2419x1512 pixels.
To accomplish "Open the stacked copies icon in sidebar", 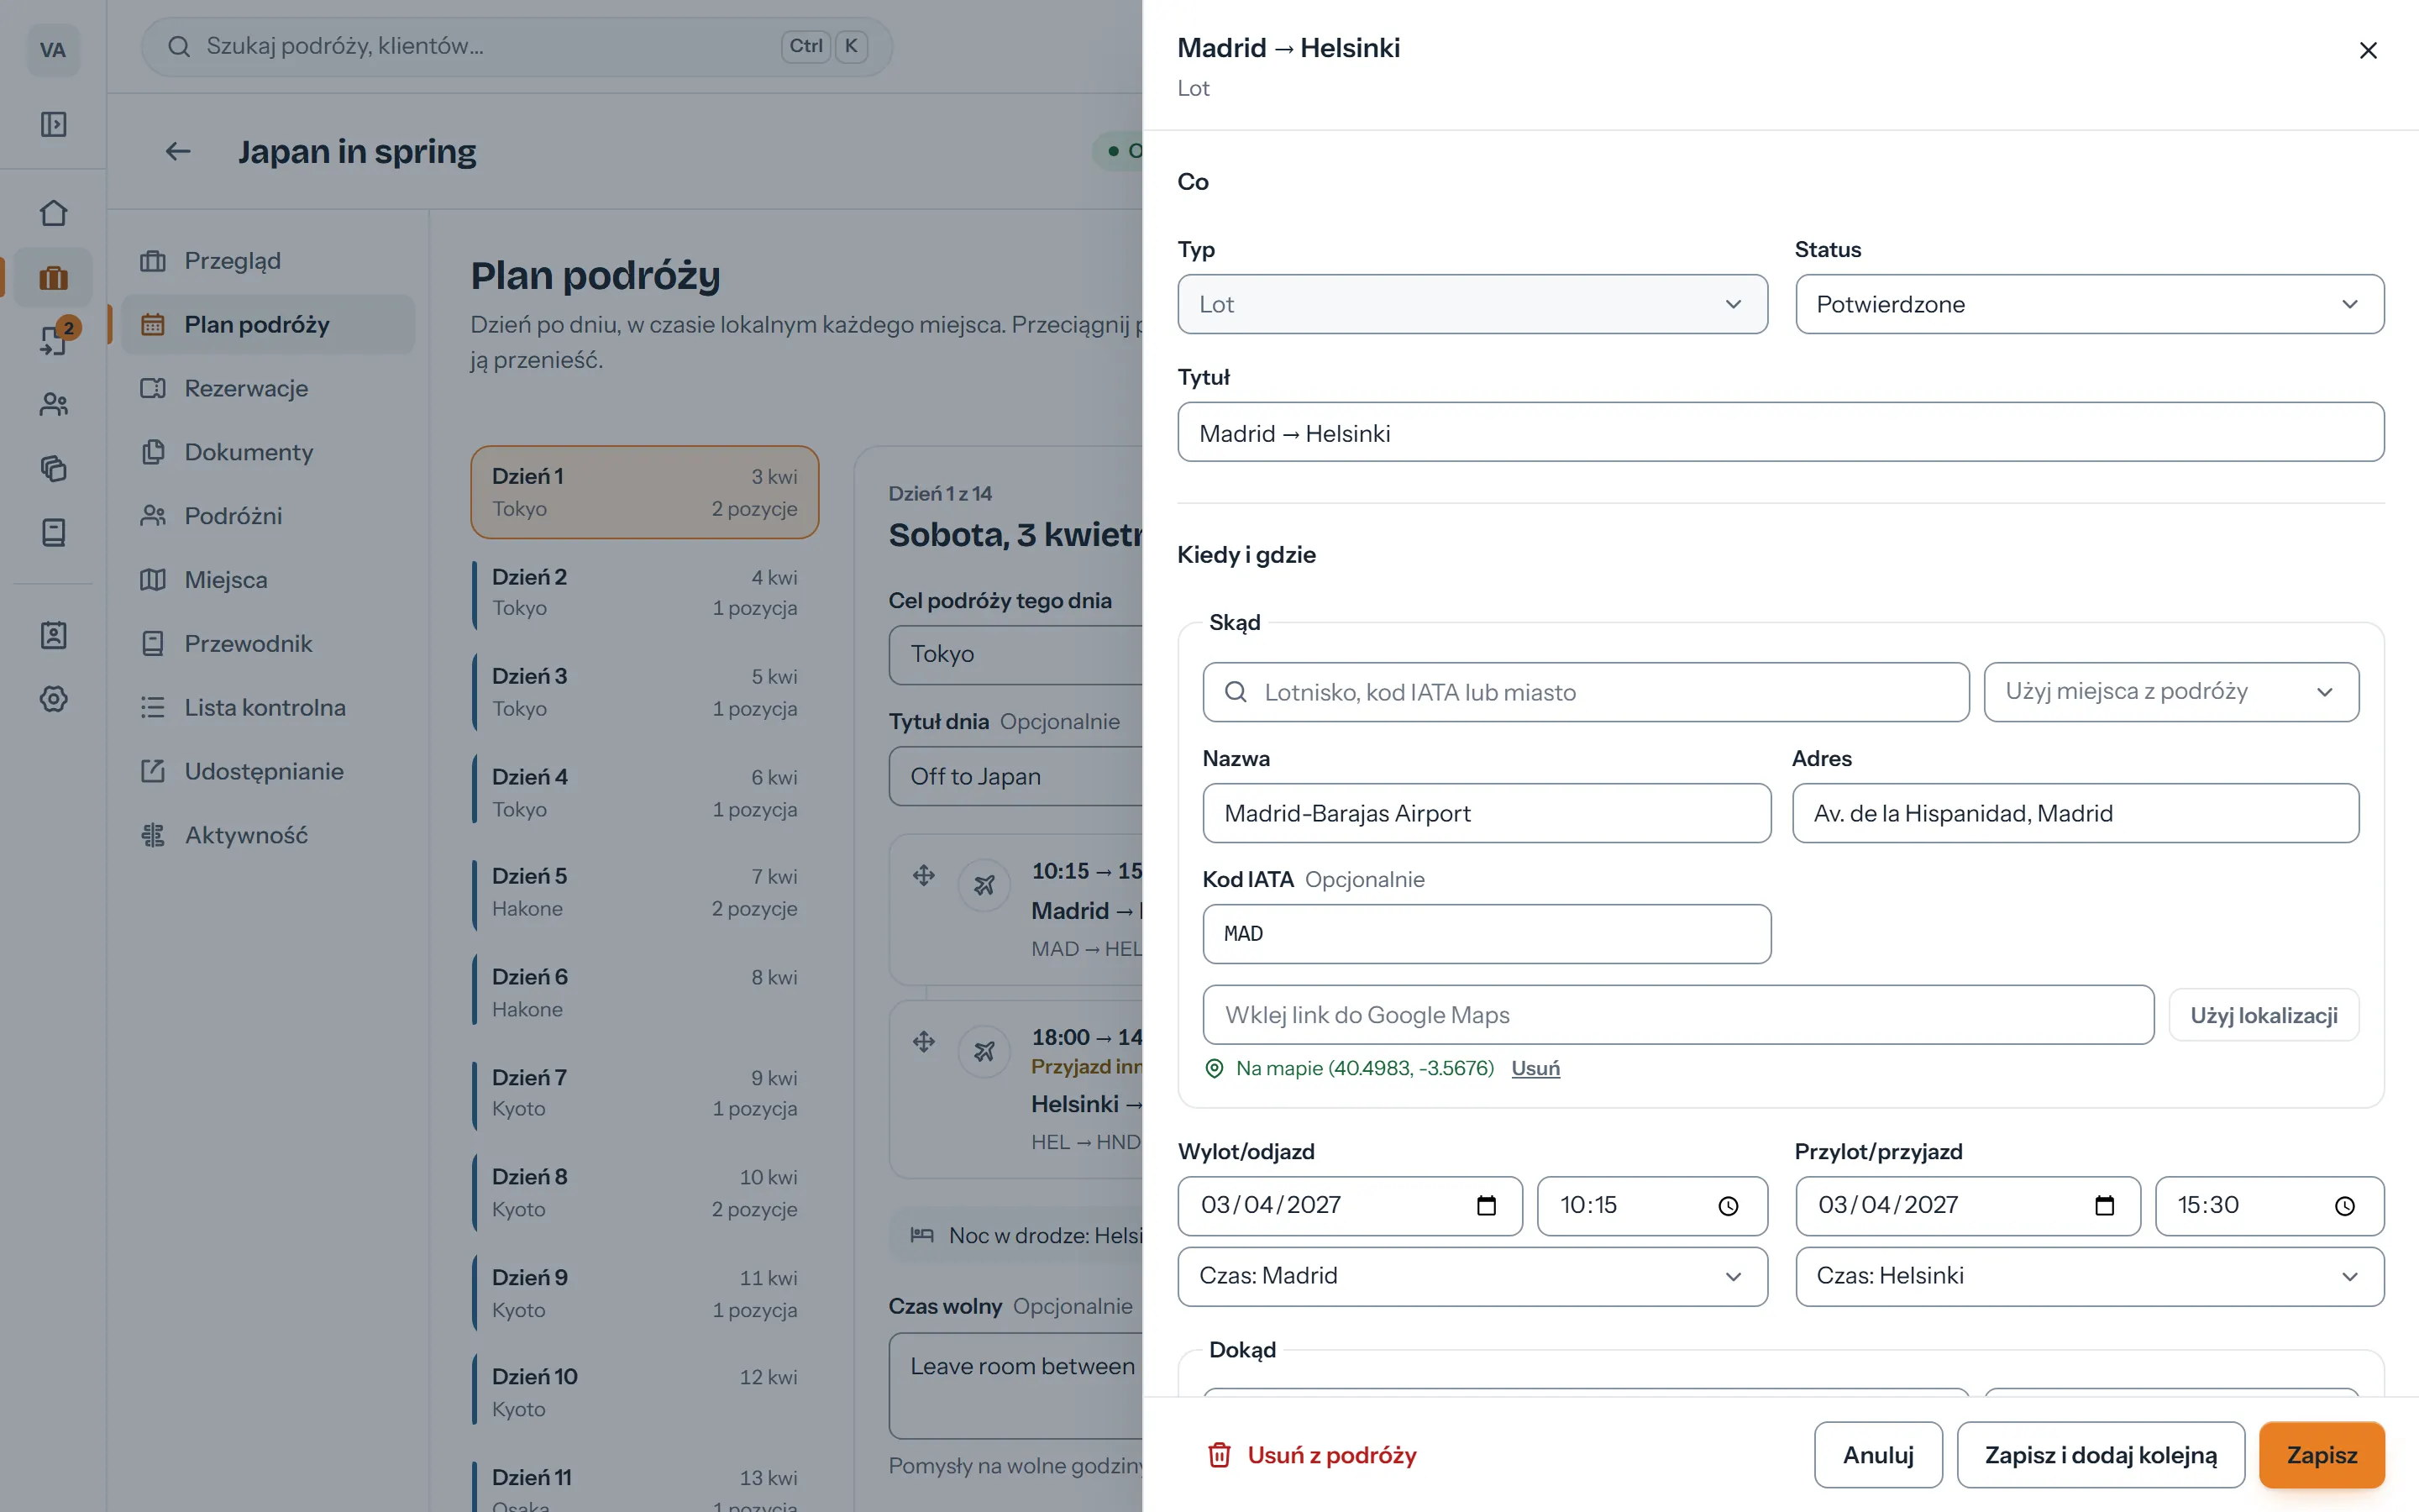I will pos(53,468).
